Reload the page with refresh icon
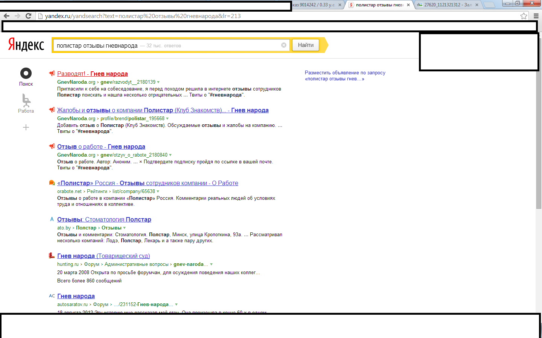 [28, 16]
